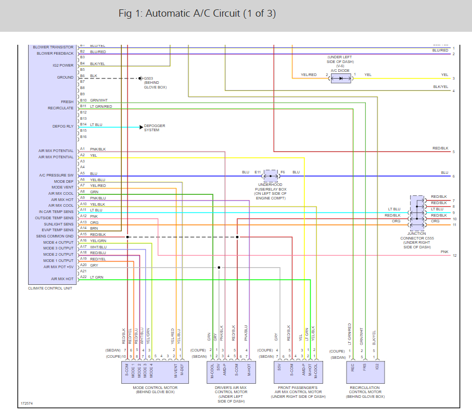Click the Front Passenger's Air Mix Motor box

(x=298, y=372)
